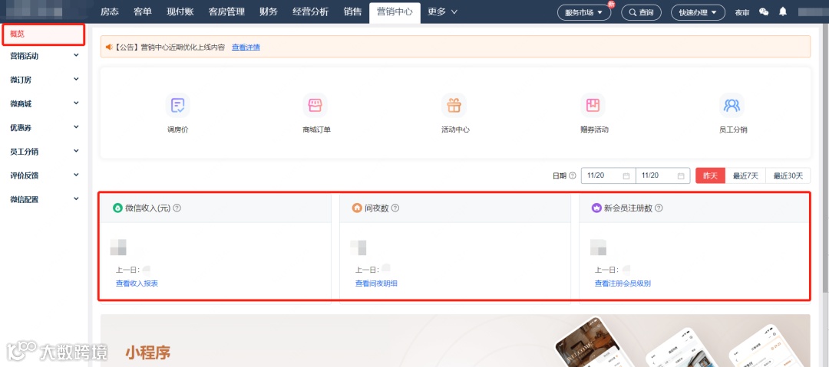Switch to 财务 tab
This screenshot has height=367, width=829.
point(269,11)
